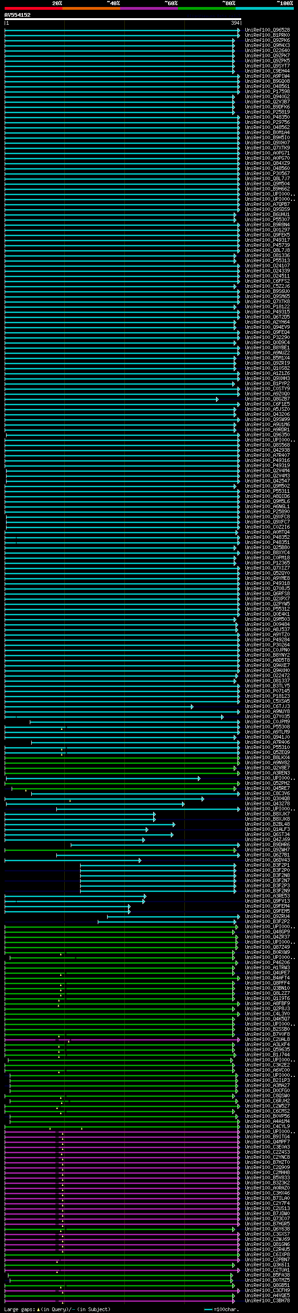Select label UniRef100_P29756
This screenshot has height=1313, width=298.
(x=267, y=122)
